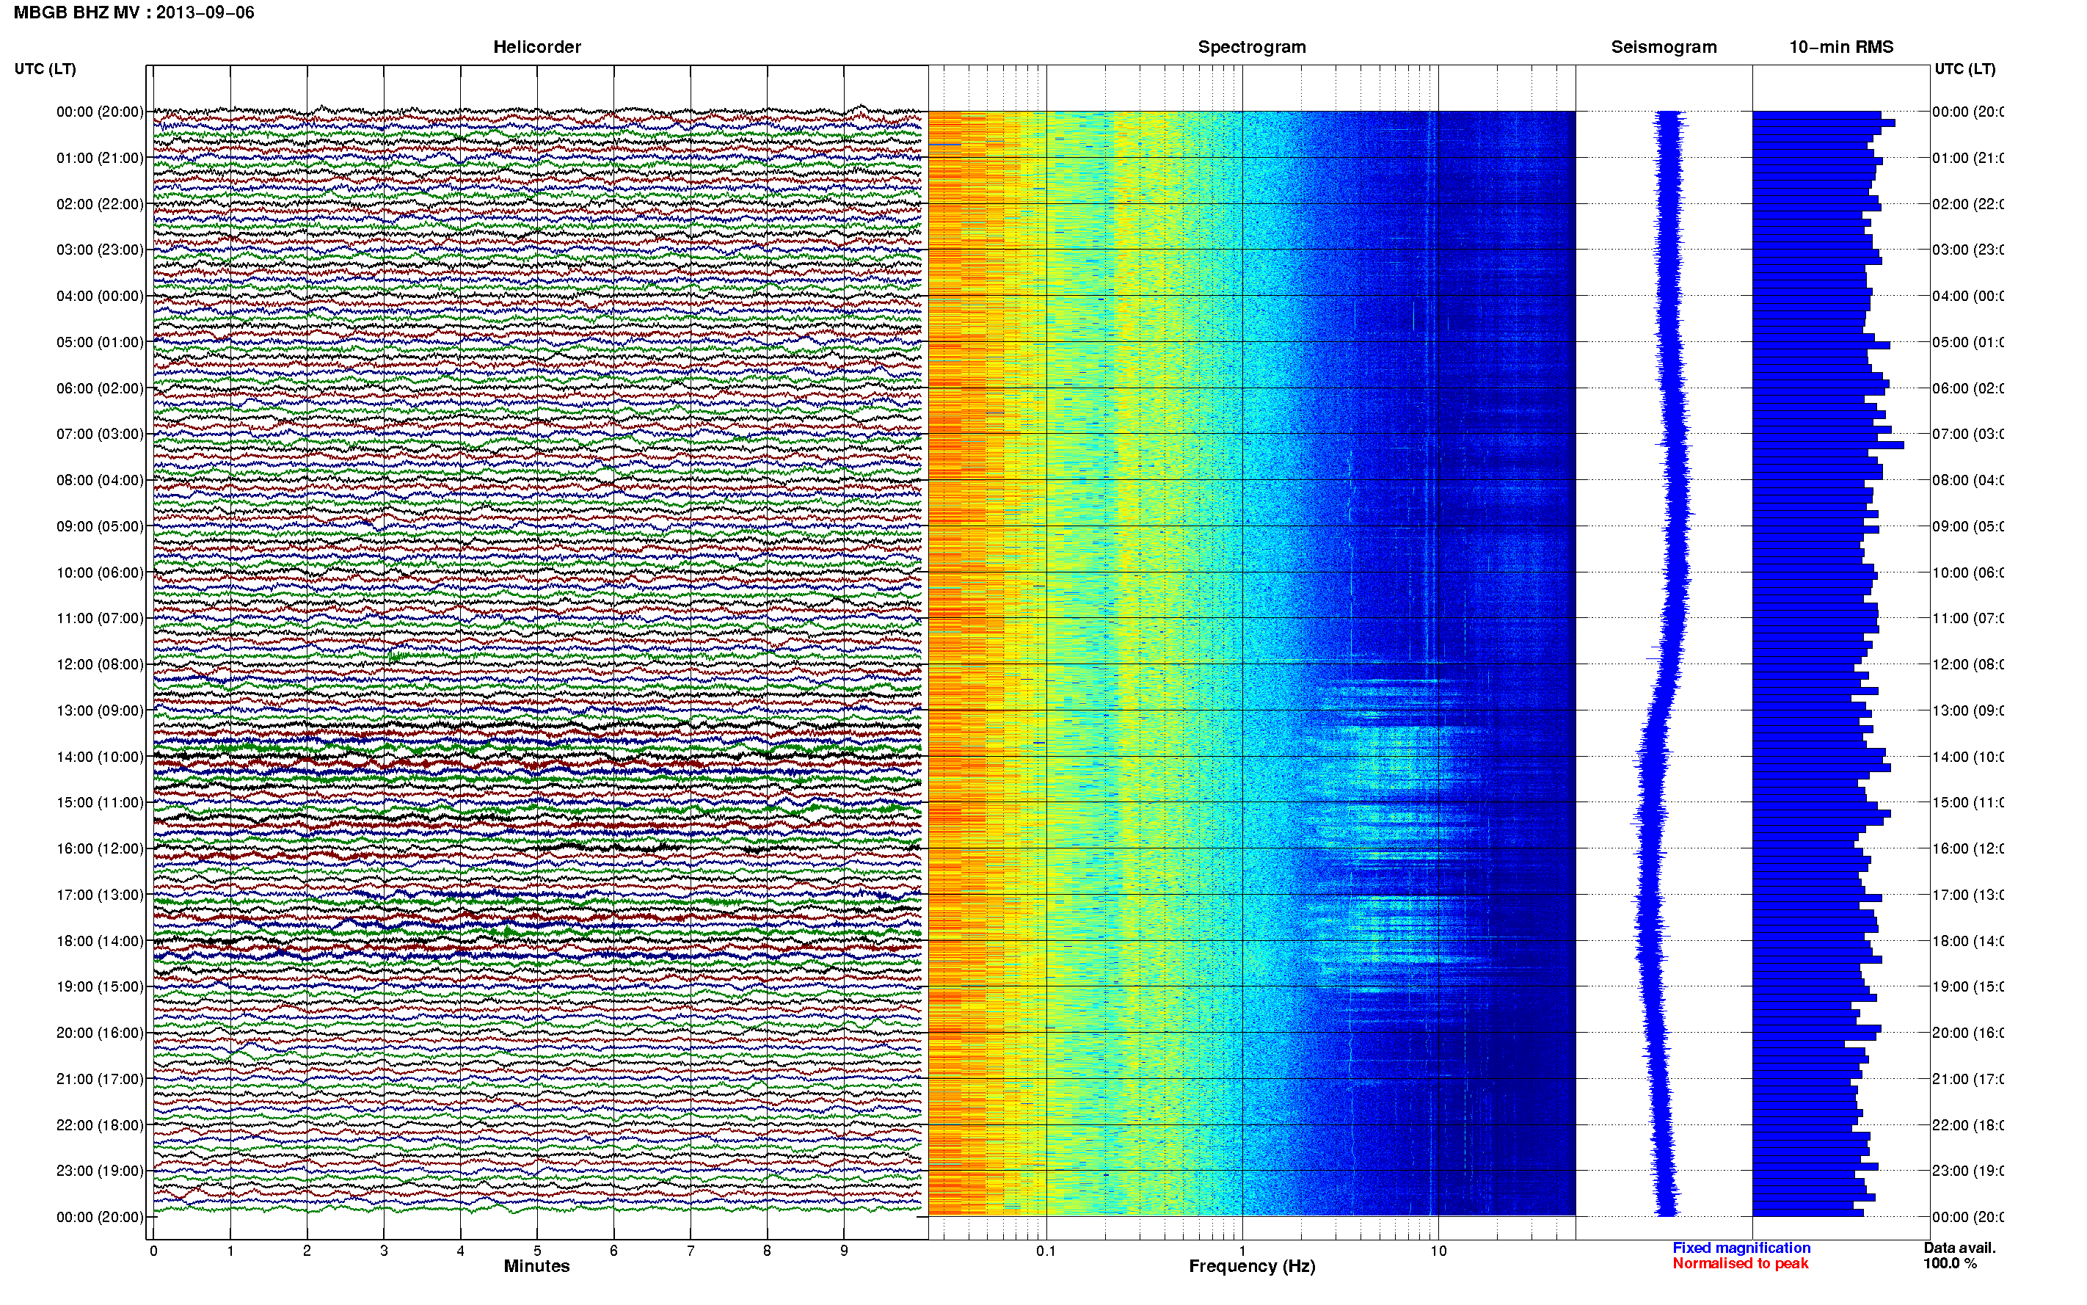Click the left '09:00 (05:00)' time label
The height and width of the screenshot is (1305, 2087).
click(100, 526)
